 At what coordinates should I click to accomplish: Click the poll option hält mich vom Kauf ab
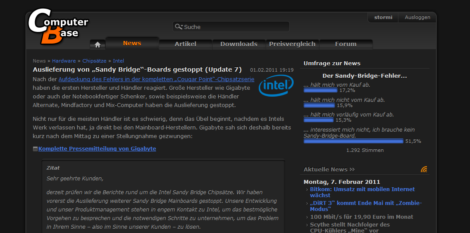pyautogui.click(x=337, y=85)
